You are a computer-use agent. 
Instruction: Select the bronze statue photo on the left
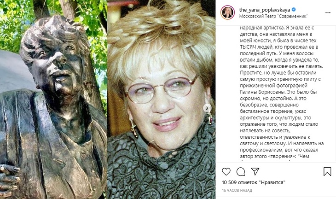pyautogui.click(x=53, y=99)
